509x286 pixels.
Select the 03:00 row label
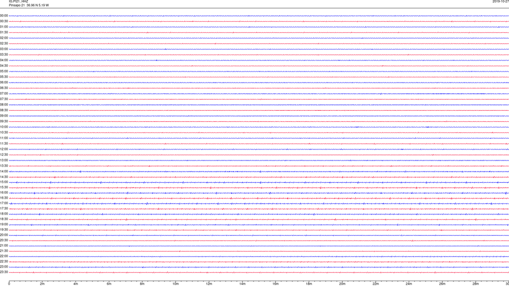(4, 49)
